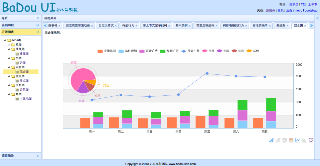
Task: Toggle the 其他 legend item
Action: pyautogui.click(x=253, y=51)
